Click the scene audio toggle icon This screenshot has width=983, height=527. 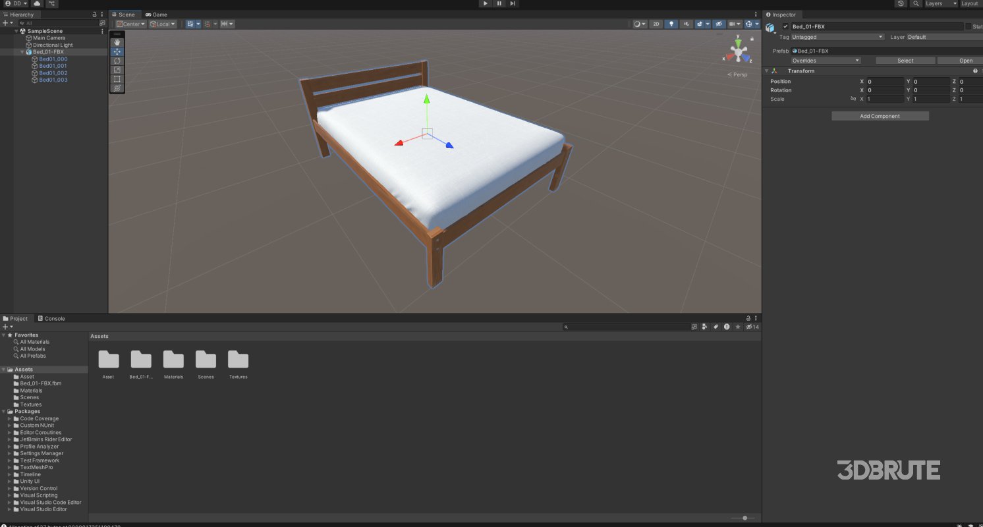click(685, 24)
